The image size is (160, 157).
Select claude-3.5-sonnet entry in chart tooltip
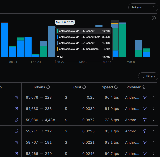coord(84,31)
